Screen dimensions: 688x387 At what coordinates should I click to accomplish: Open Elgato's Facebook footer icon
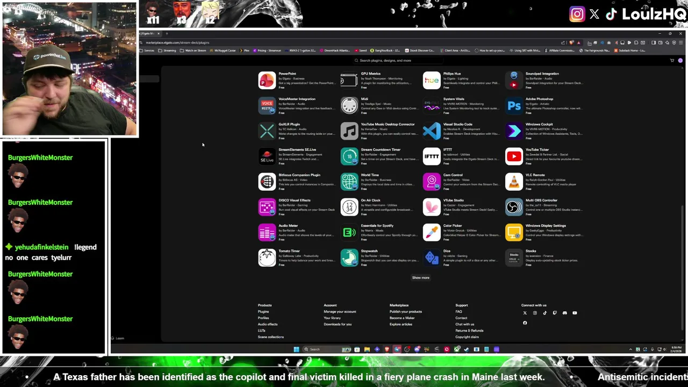coord(525,323)
